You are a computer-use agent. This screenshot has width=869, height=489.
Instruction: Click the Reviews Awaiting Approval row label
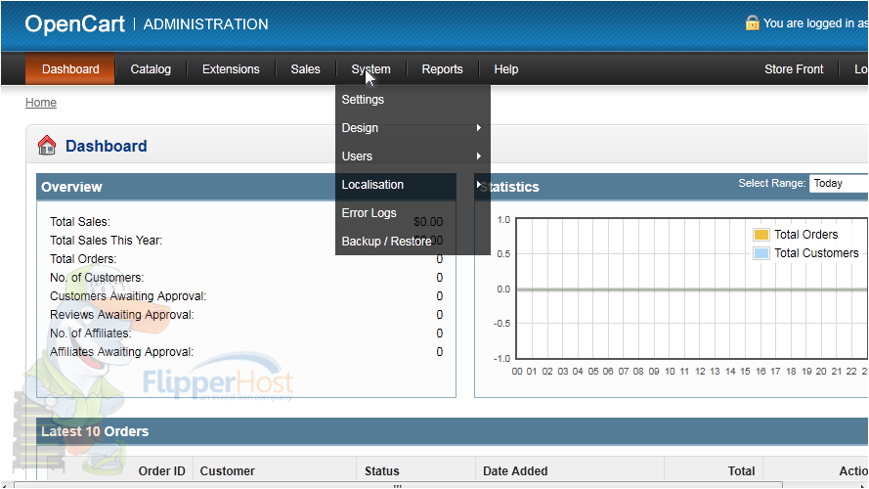tap(122, 315)
